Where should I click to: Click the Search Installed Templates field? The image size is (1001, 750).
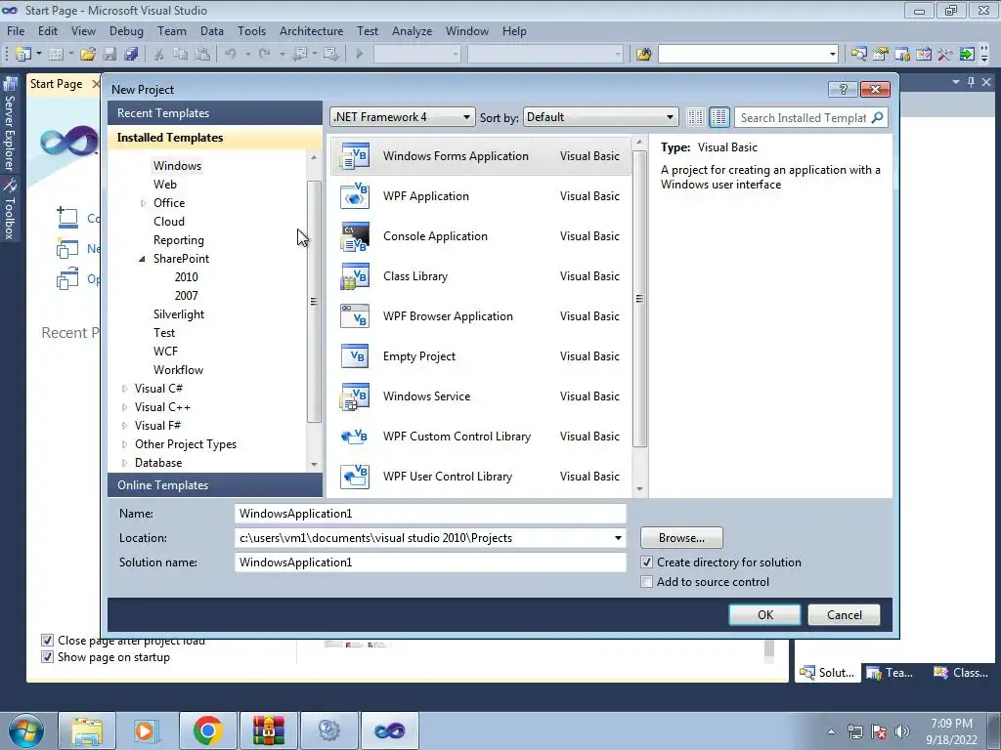(x=803, y=117)
